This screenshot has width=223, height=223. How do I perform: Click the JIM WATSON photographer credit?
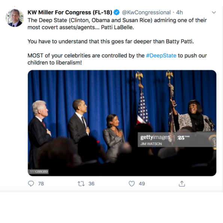coord(151,144)
